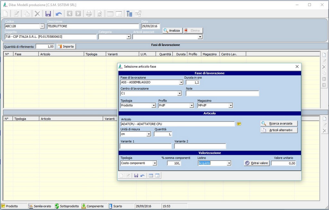
Task: Click the Importa button
Action: point(66,46)
